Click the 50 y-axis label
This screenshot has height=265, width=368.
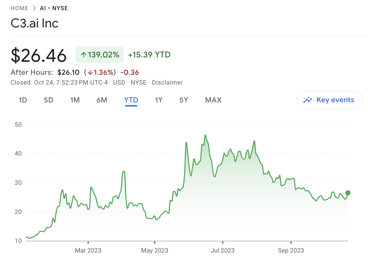click(18, 125)
